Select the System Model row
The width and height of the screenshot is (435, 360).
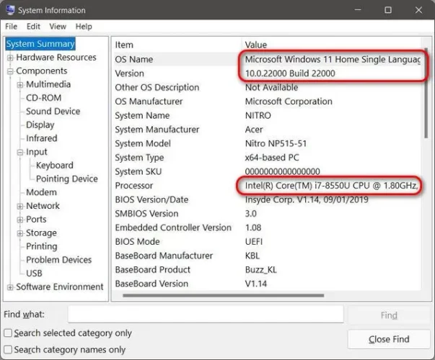point(268,143)
